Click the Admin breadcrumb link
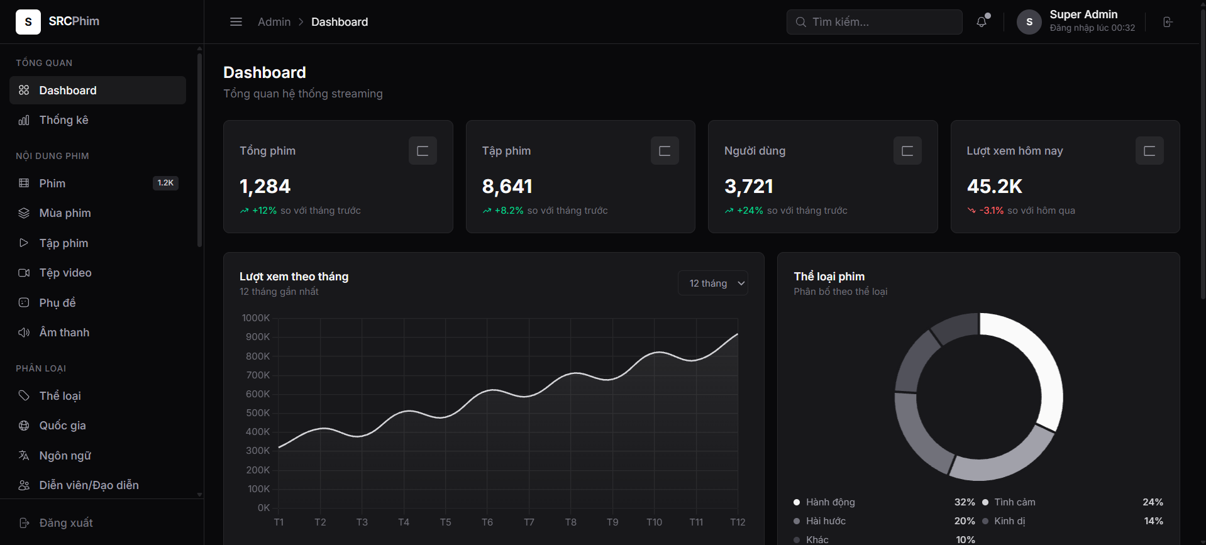1206x545 pixels. [x=274, y=22]
